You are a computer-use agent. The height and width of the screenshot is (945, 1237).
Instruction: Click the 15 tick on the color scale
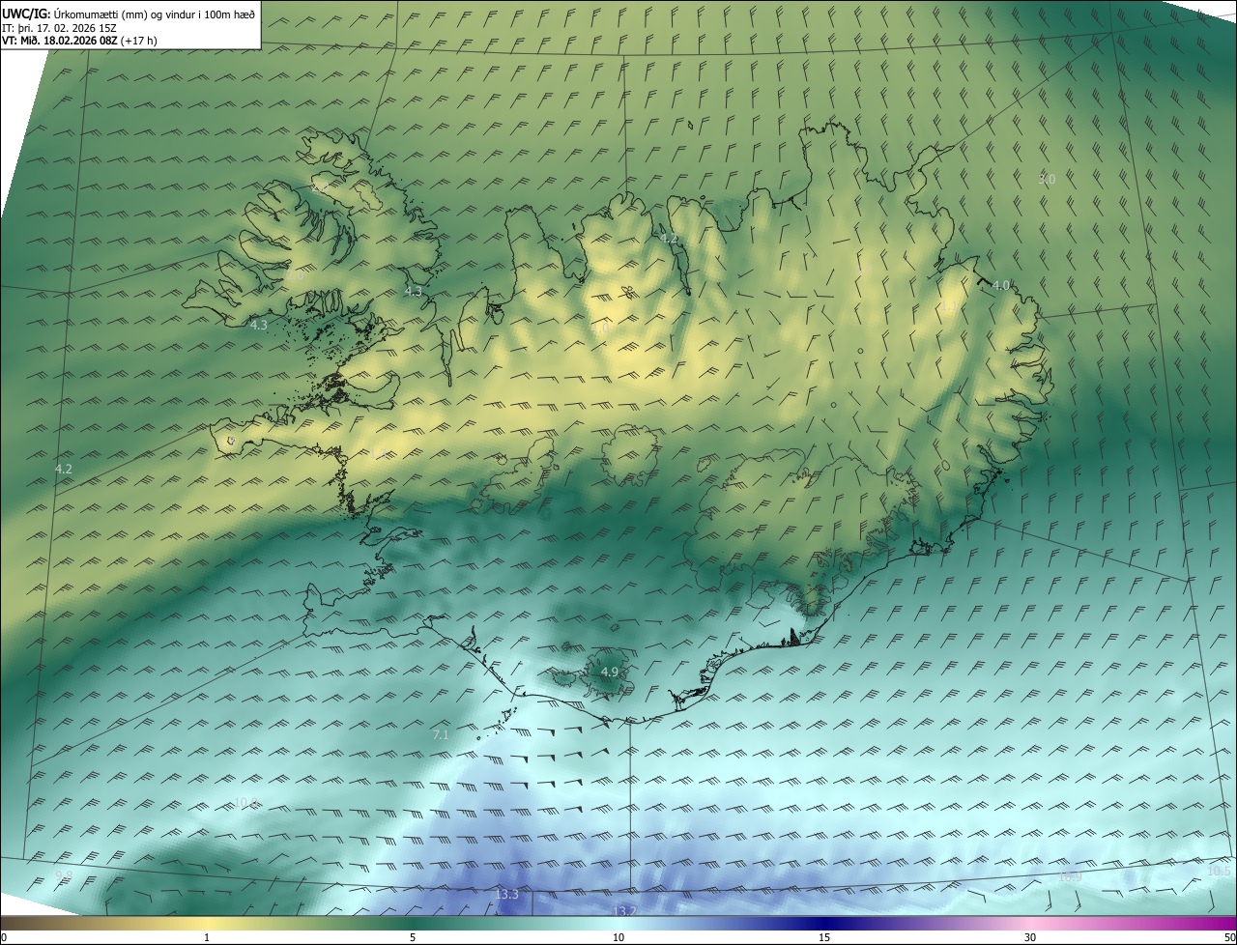pyautogui.click(x=824, y=937)
